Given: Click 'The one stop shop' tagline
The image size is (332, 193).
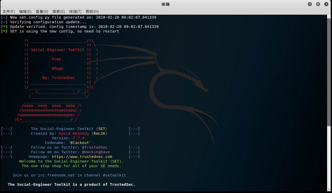Looking at the screenshot, I should pos(71,166).
